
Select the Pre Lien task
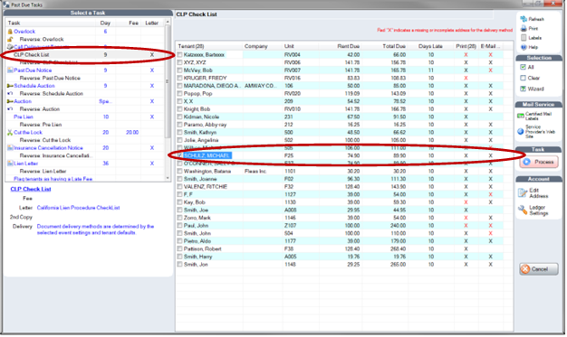[24, 117]
